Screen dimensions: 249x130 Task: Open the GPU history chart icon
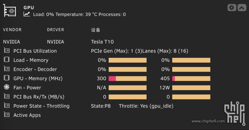coord(27,14)
